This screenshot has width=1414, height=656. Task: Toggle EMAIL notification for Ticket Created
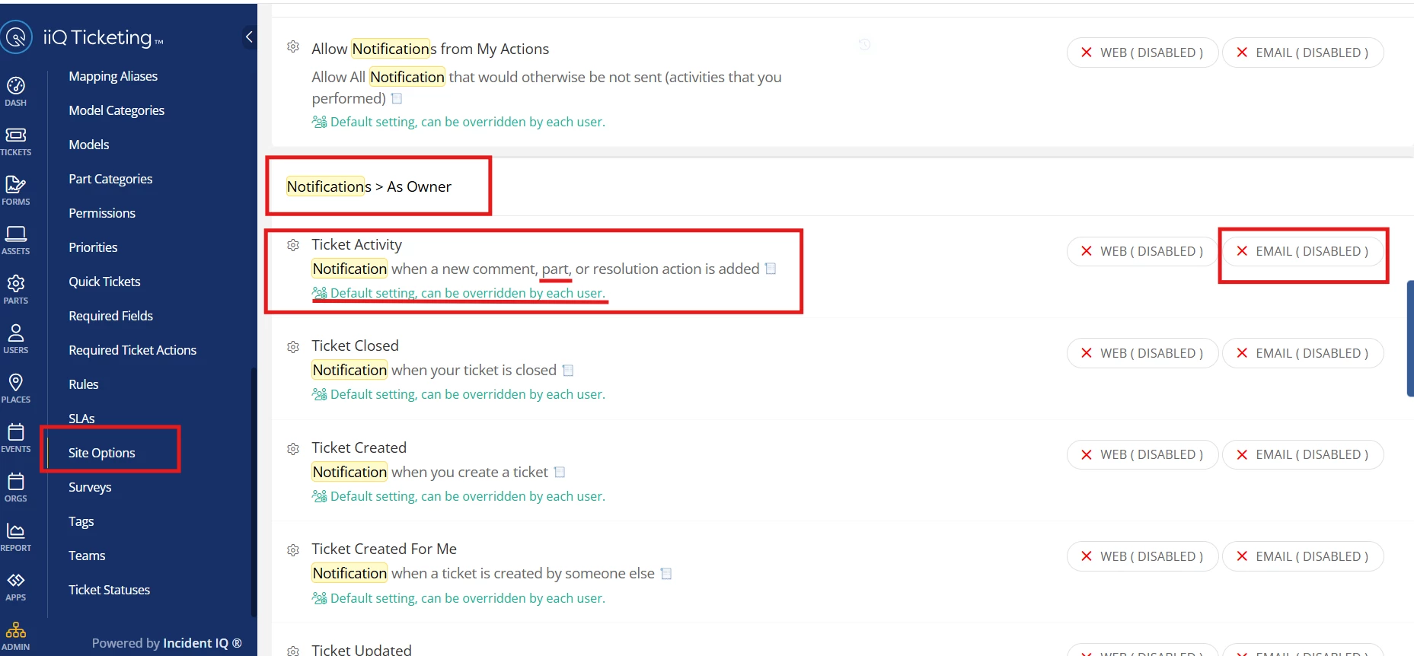pos(1303,454)
